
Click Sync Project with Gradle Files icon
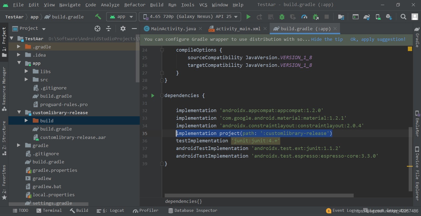(367, 17)
